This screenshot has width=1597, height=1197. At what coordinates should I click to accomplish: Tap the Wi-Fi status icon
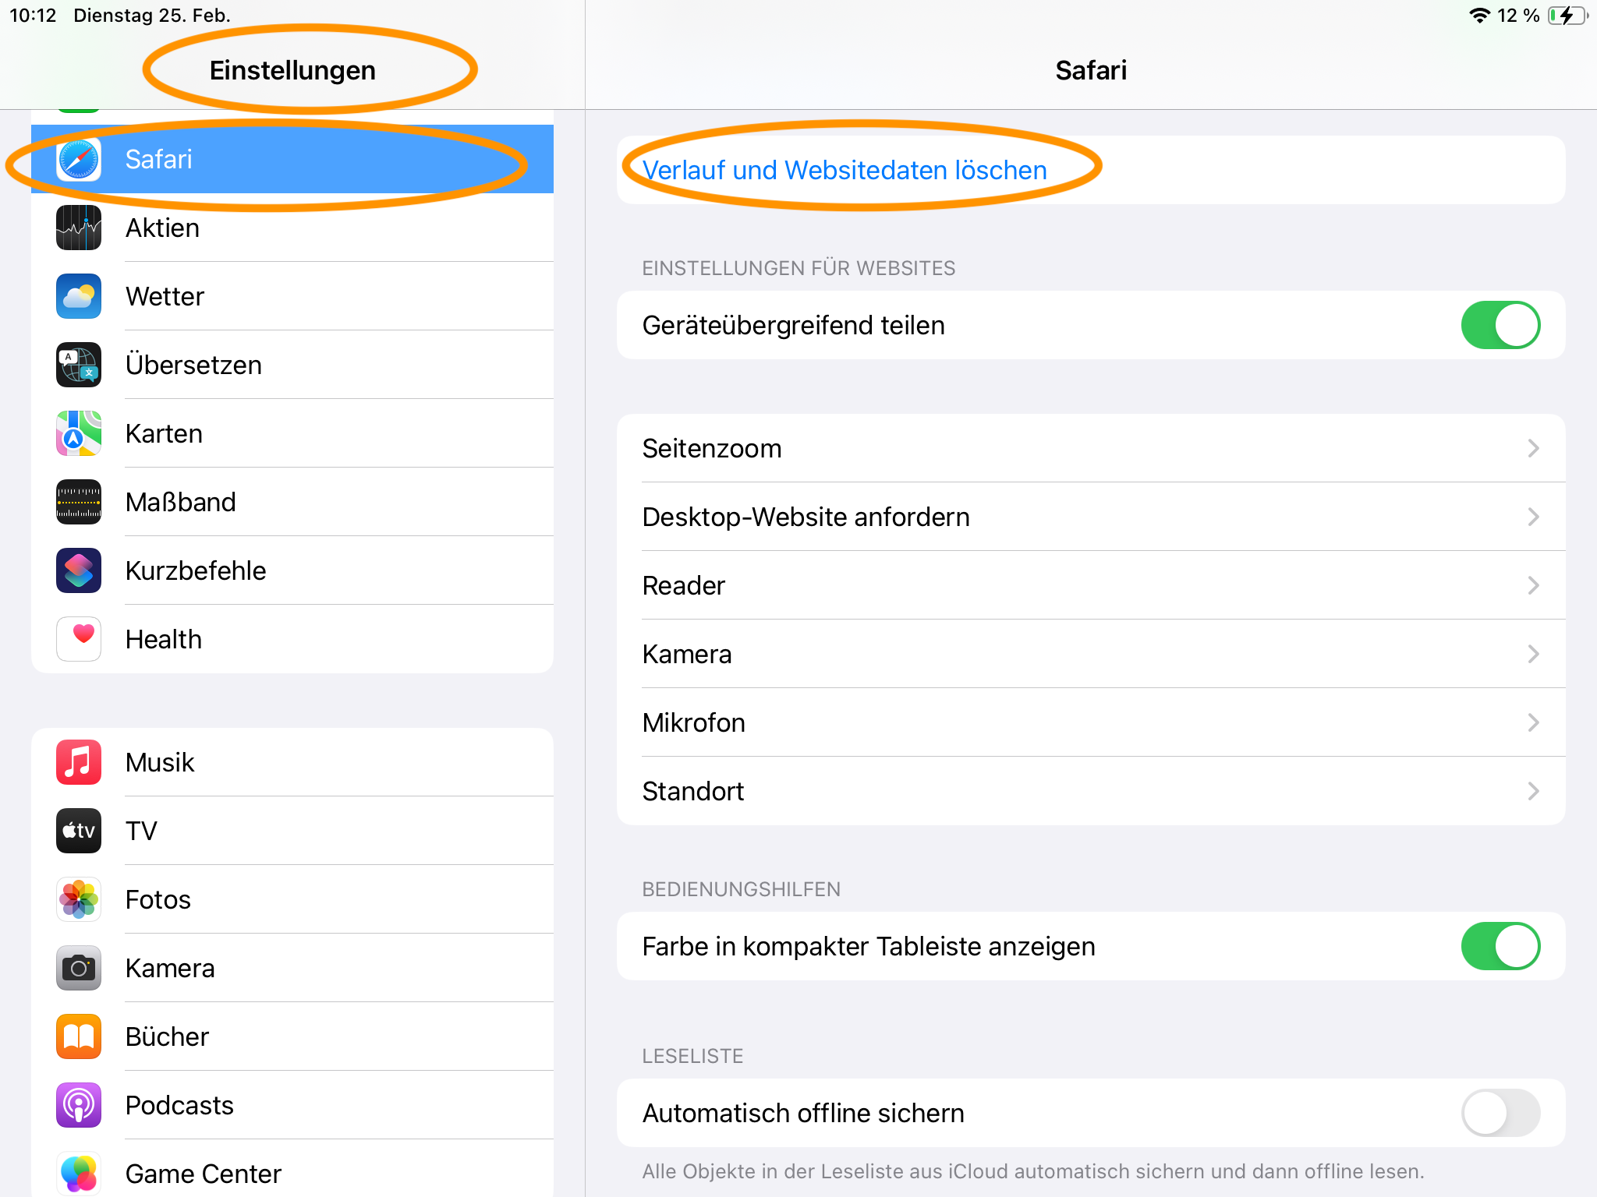point(1479,16)
